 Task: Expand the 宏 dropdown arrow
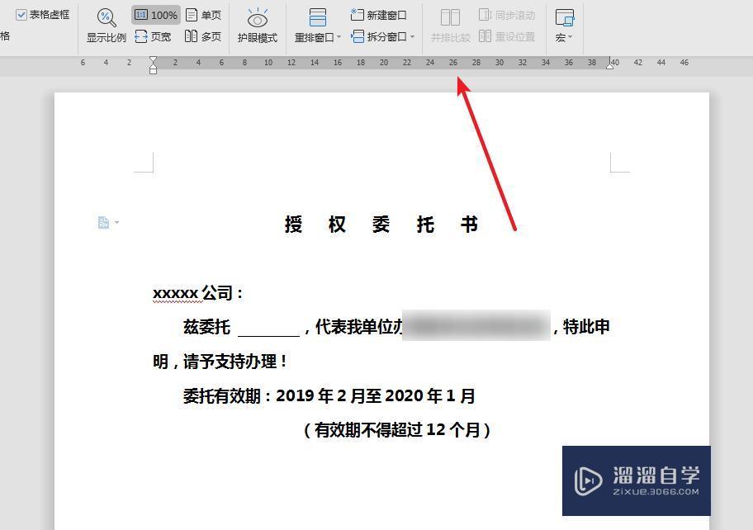571,36
